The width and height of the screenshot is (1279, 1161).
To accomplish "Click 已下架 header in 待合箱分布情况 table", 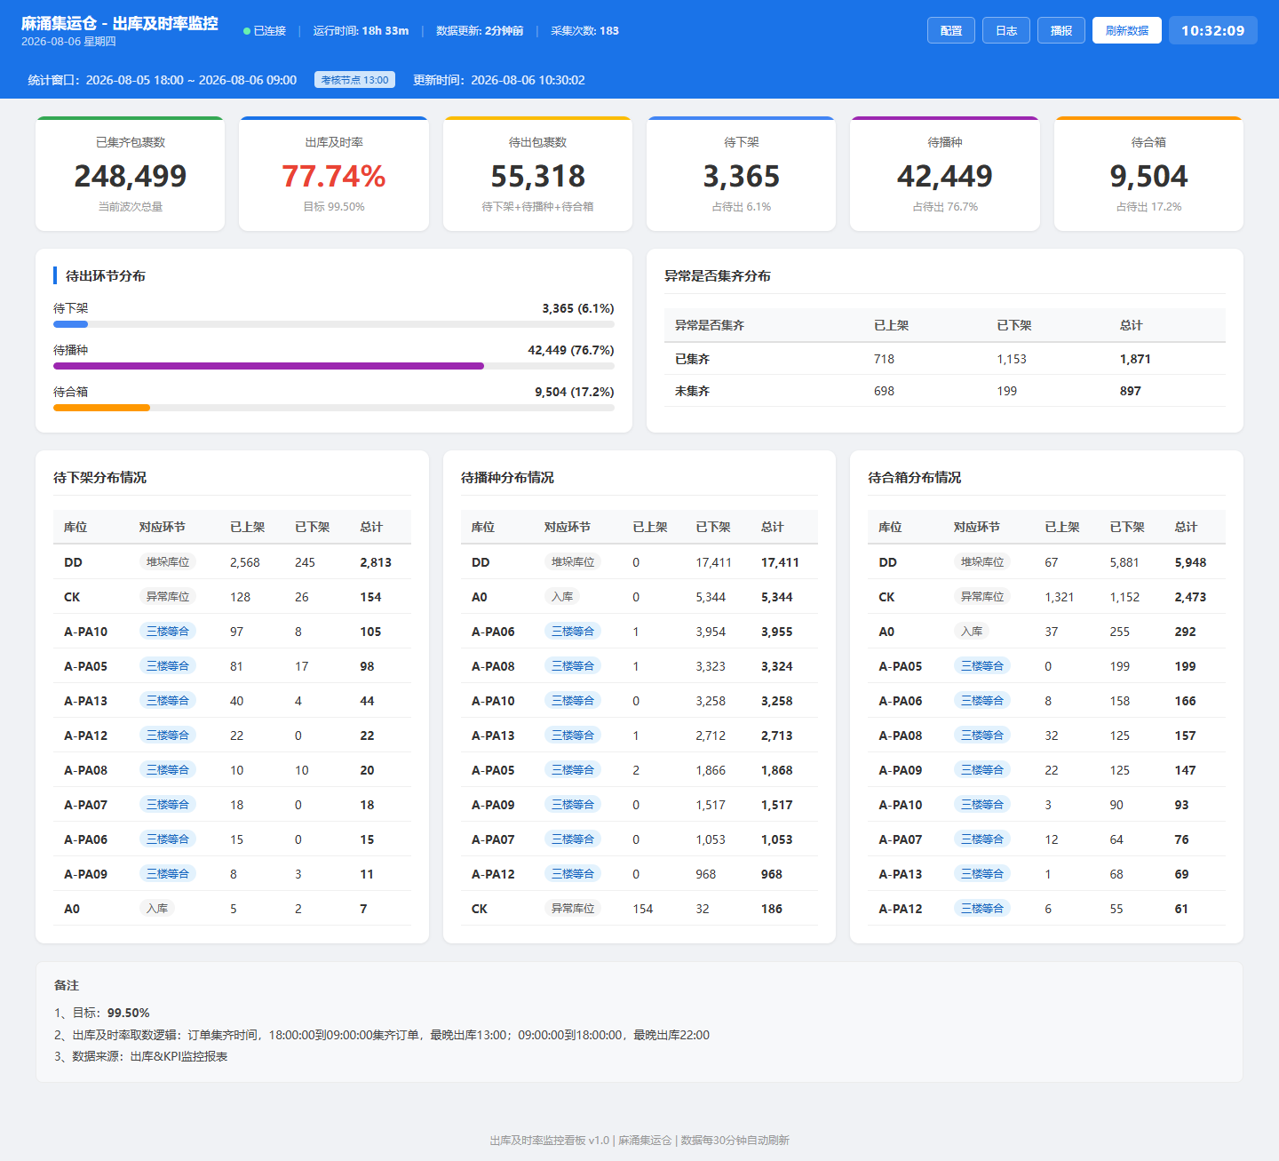I will (x=1127, y=527).
